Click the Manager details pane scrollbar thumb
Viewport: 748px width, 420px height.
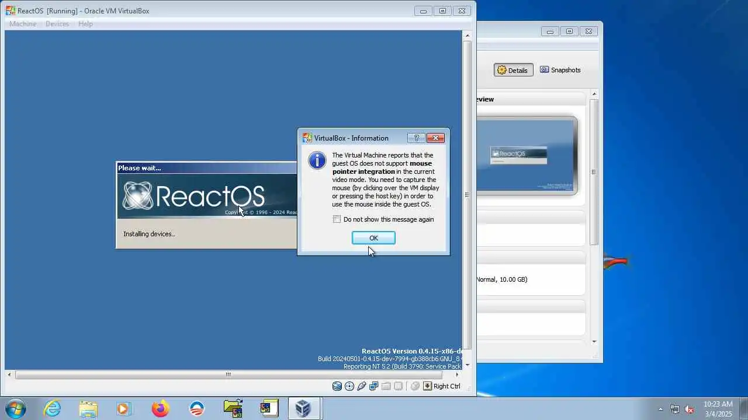pyautogui.click(x=594, y=171)
